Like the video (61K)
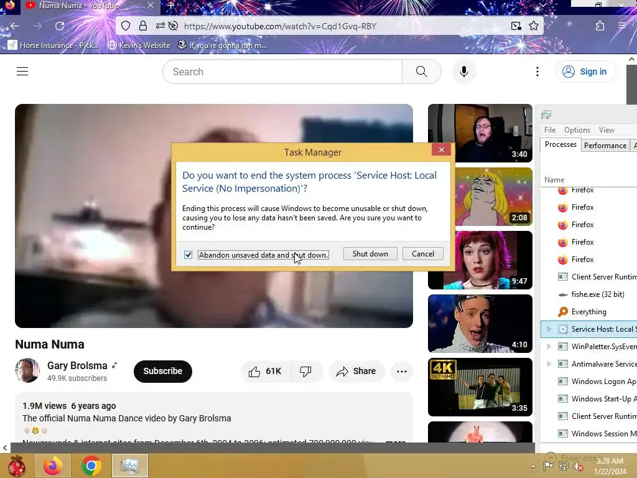The width and height of the screenshot is (637, 478). [x=265, y=371]
